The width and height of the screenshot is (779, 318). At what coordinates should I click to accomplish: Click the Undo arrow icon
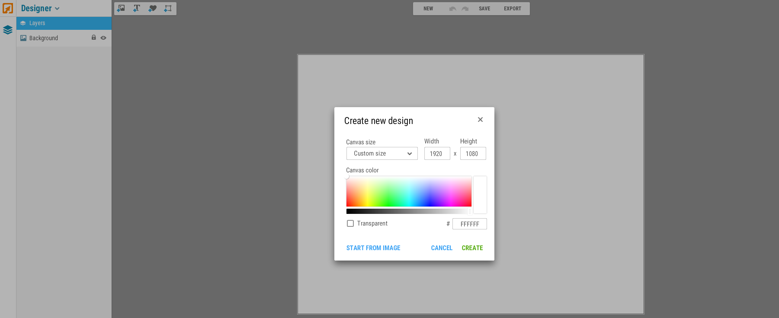(x=452, y=9)
